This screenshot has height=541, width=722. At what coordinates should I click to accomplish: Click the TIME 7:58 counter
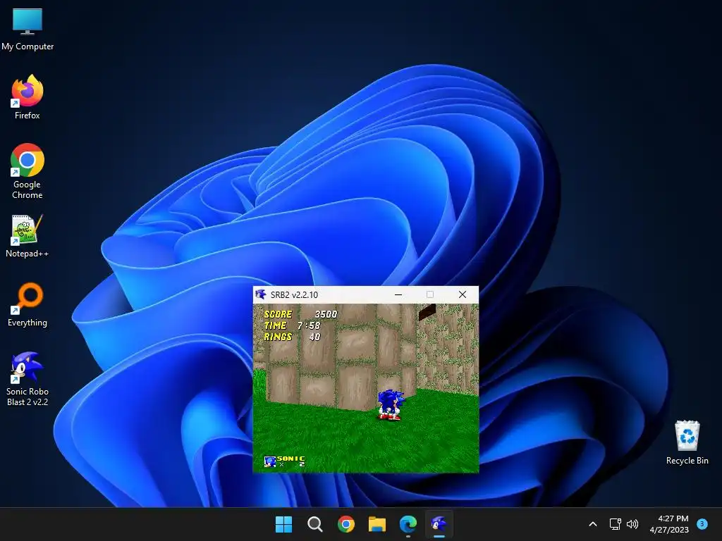(292, 325)
